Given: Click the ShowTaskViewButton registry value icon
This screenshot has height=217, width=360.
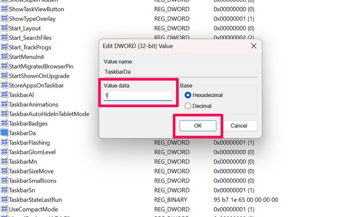Looking at the screenshot, I should [x=4, y=9].
